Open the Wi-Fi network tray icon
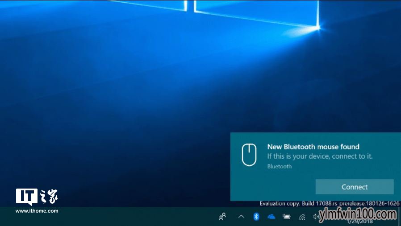 [302, 217]
